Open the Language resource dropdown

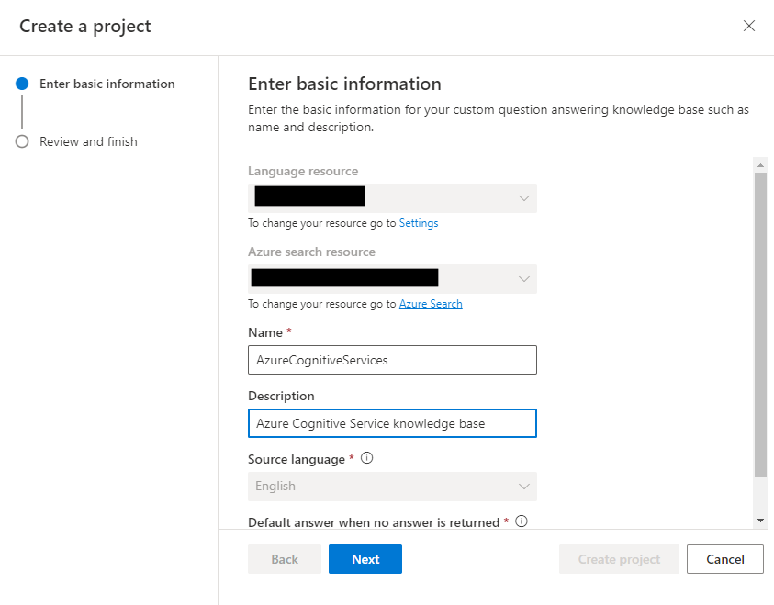tap(392, 198)
